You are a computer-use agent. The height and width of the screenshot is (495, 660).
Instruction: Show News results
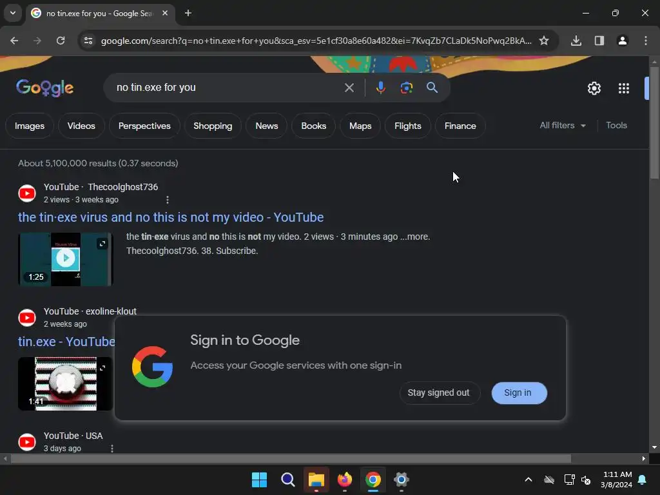(x=266, y=126)
